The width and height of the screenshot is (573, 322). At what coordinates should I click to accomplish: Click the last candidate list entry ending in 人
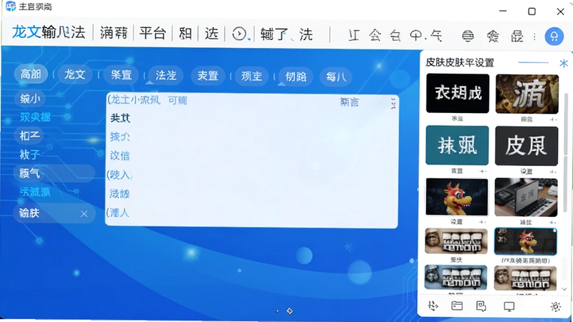coord(118,213)
